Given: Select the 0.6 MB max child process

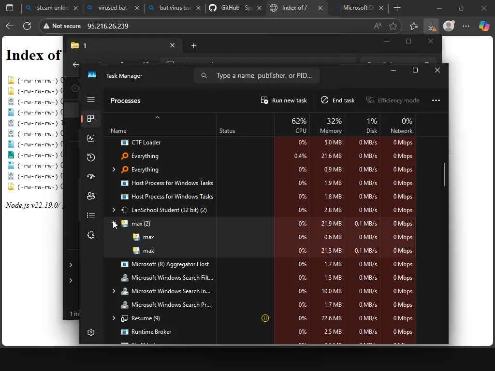Looking at the screenshot, I should (260, 237).
